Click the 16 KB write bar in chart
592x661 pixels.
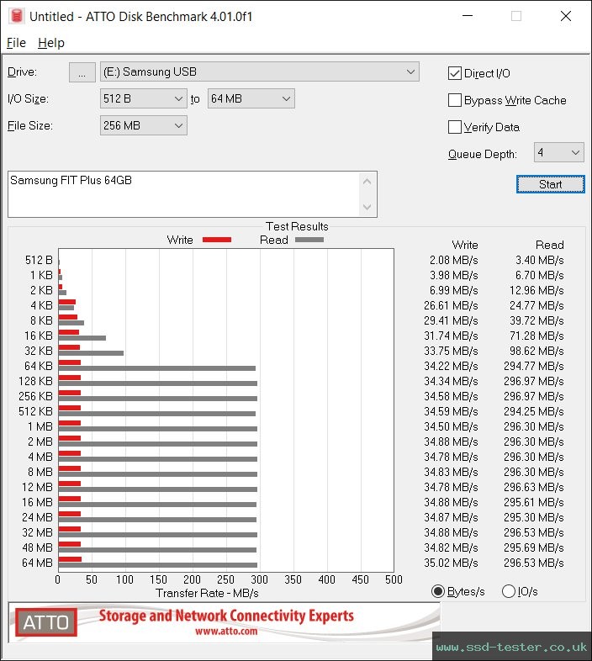point(69,332)
